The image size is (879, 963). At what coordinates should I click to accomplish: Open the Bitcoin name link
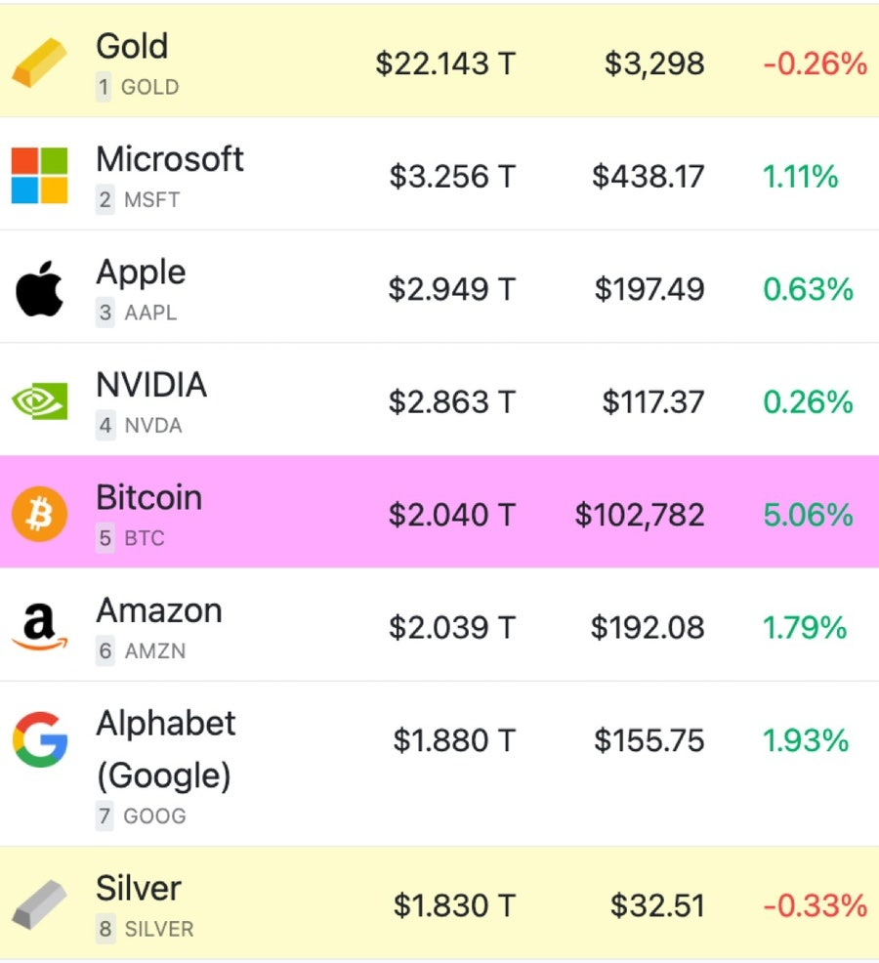[x=149, y=497]
